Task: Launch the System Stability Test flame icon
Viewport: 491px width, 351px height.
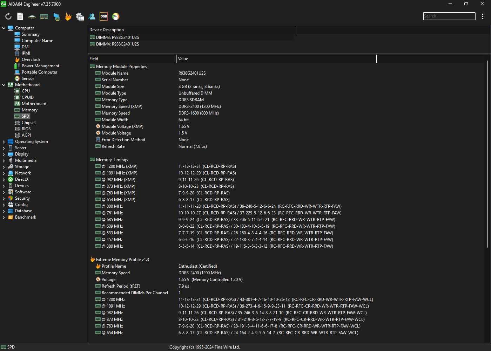Action: (68, 16)
